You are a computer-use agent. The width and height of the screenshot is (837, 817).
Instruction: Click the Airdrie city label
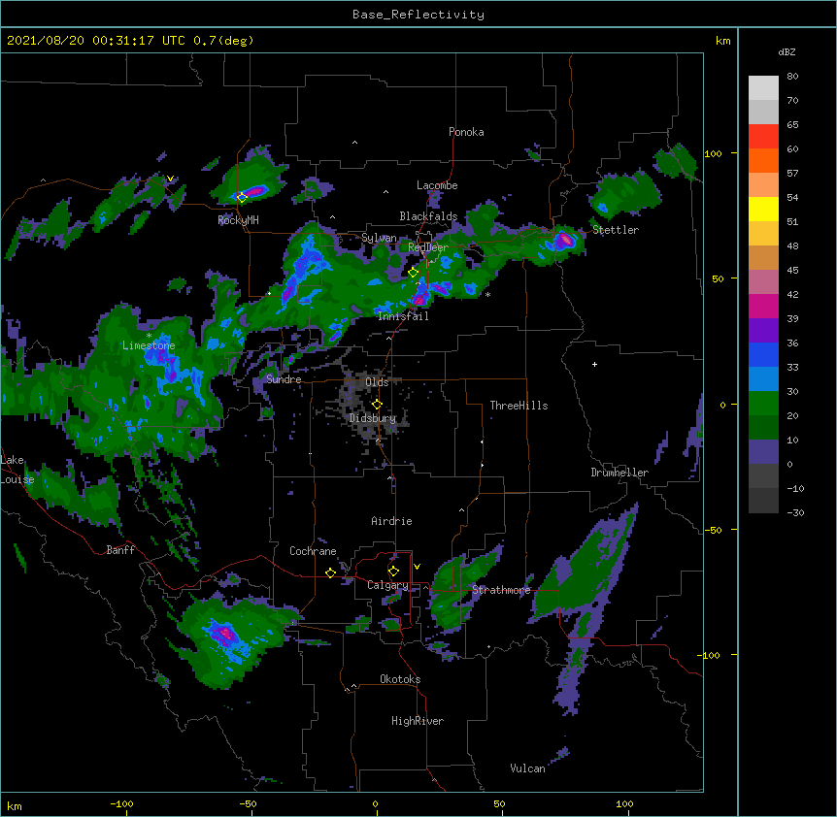391,521
